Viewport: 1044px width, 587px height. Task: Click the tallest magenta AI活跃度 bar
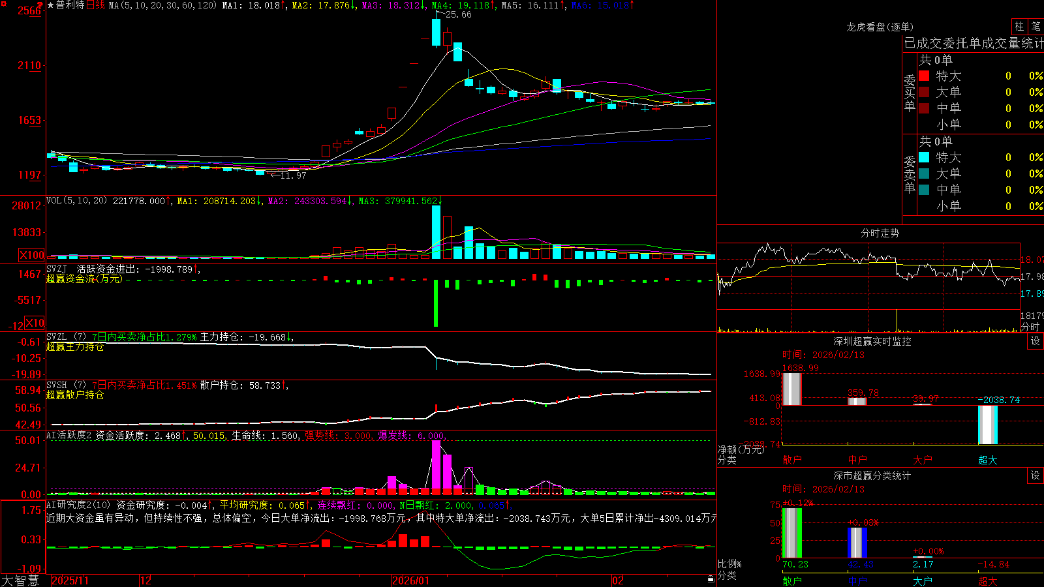pos(436,468)
